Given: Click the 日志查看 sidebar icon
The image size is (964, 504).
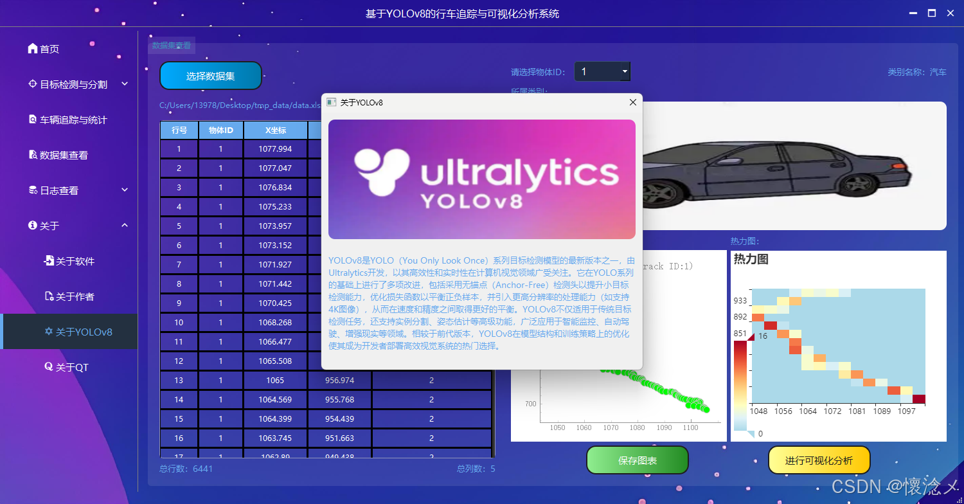Looking at the screenshot, I should tap(32, 190).
